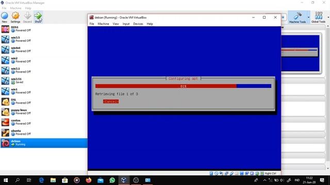Click the USB devices status icon

(232, 174)
